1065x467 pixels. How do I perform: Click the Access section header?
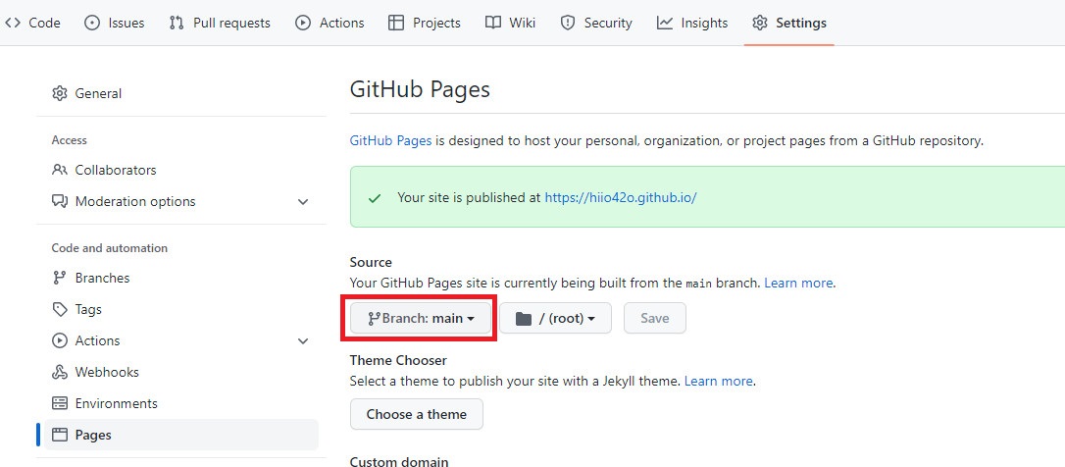[70, 140]
